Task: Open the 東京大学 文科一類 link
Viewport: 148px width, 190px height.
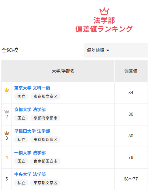Action: (32, 88)
